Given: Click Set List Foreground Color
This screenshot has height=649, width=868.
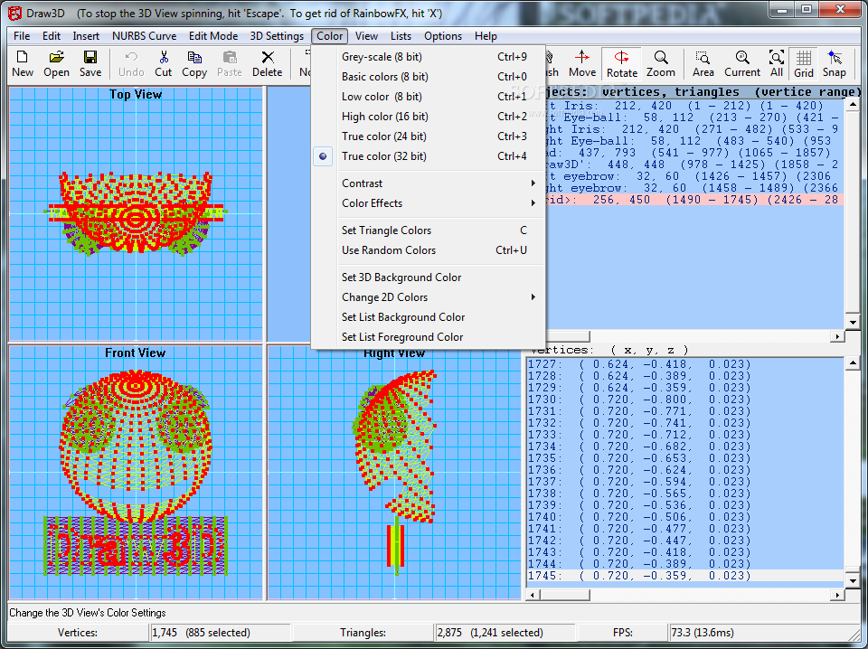Looking at the screenshot, I should (429, 337).
